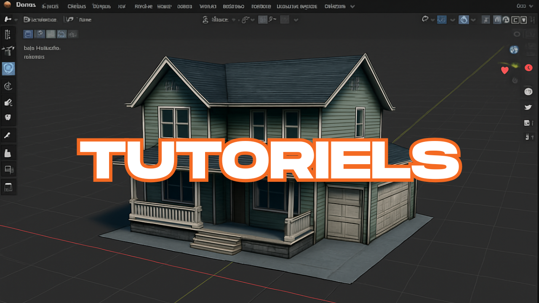The width and height of the screenshot is (539, 303).
Task: Toggle the first blue selection mode button
Action: pyautogui.click(x=28, y=34)
